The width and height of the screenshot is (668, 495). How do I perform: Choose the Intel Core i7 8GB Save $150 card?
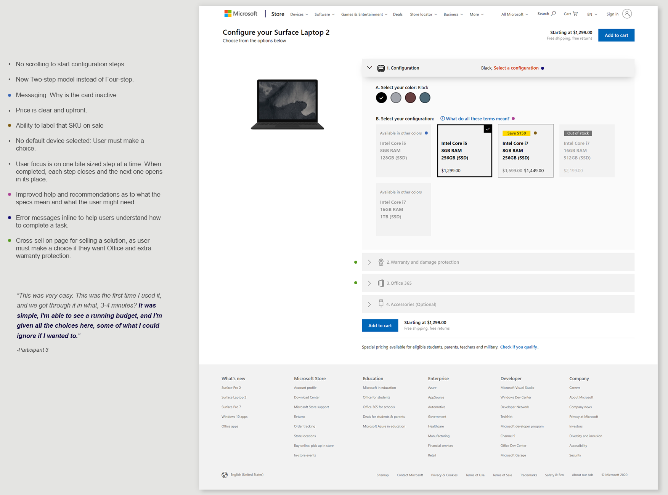525,151
